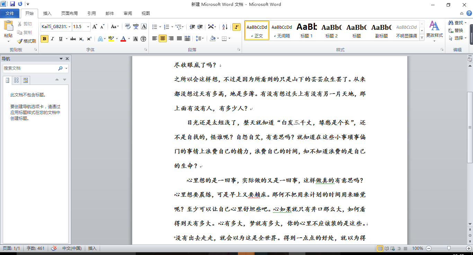
Task: Justify paragraph text
Action: click(179, 38)
